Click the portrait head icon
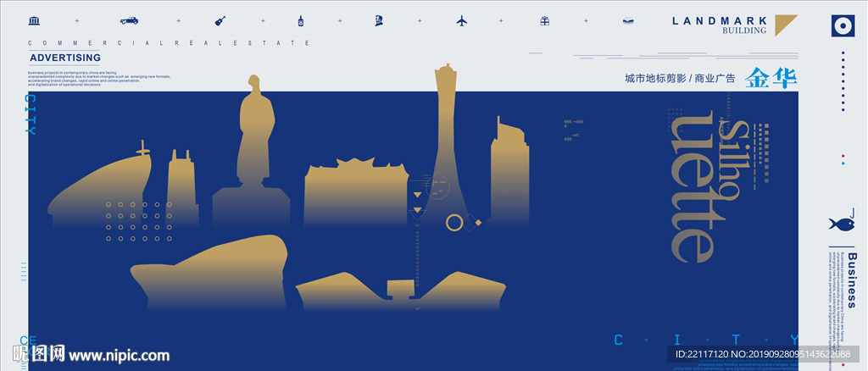868x371 pixels. 379,21
